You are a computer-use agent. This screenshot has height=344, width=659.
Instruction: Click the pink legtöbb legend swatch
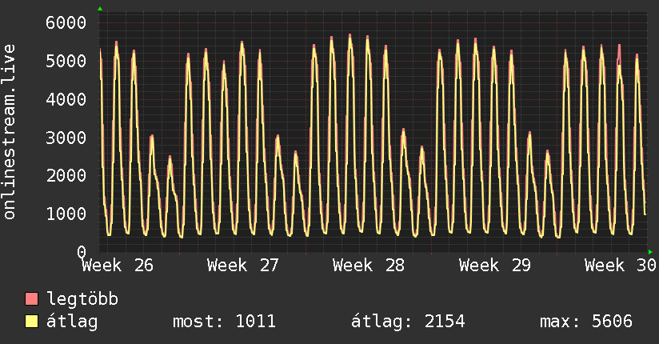31,298
